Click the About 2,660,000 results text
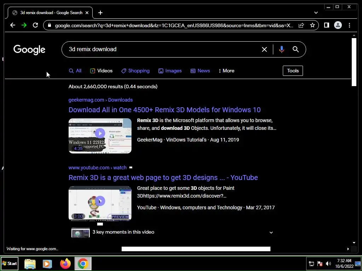The height and width of the screenshot is (271, 362). pos(113,87)
